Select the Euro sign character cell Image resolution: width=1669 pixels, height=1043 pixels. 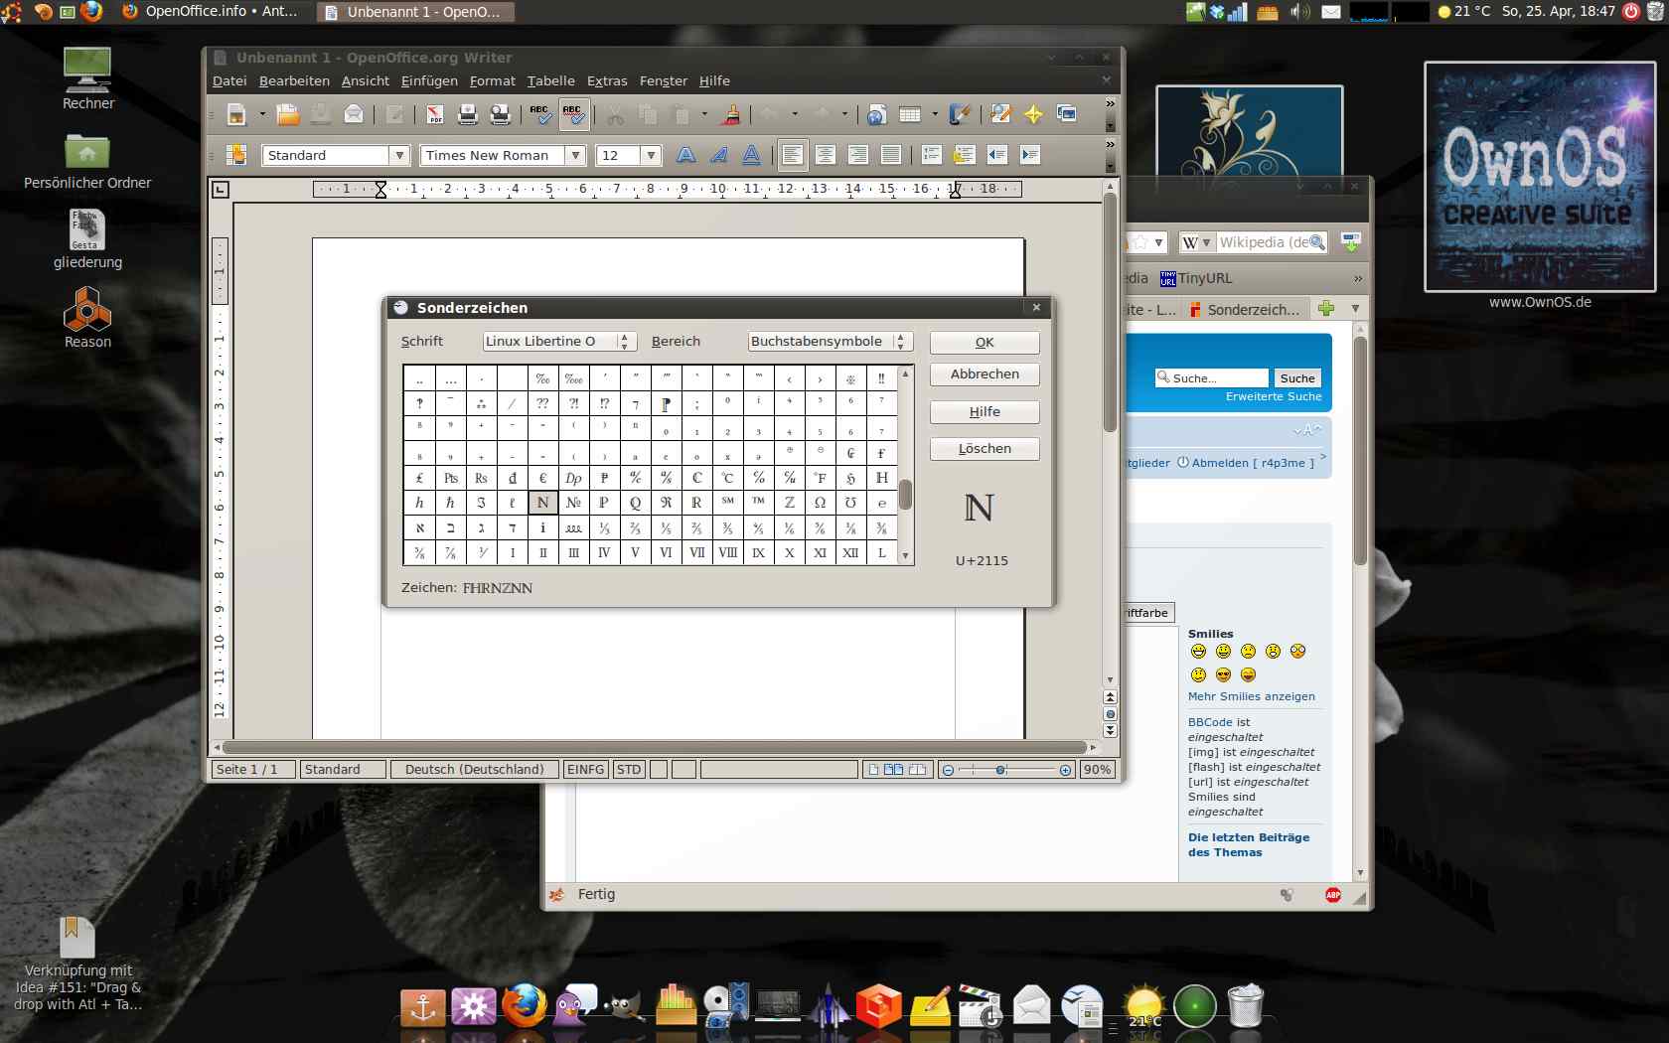(543, 478)
